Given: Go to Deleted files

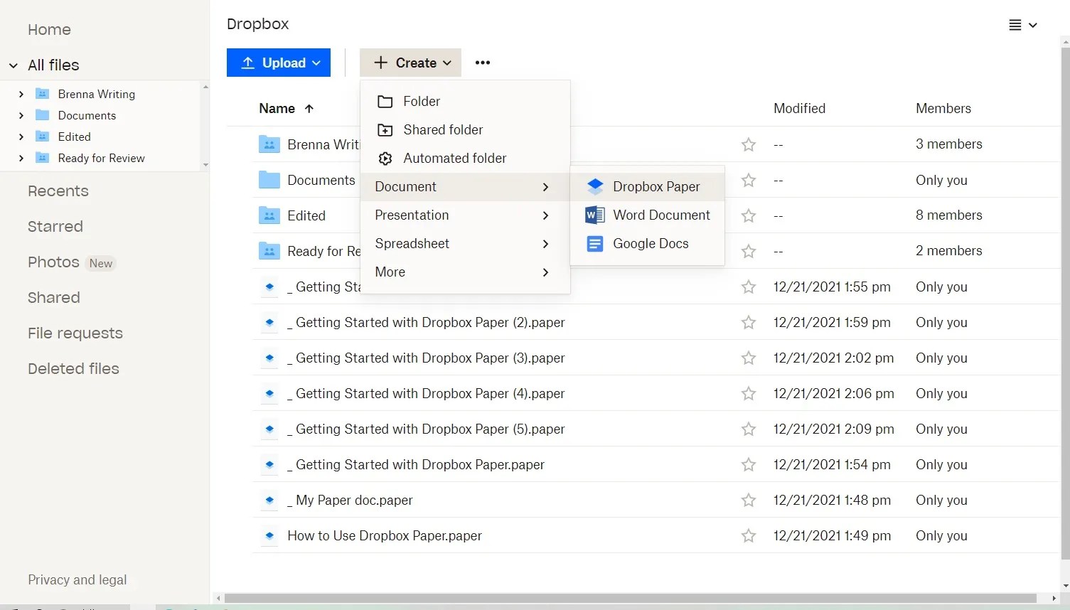Looking at the screenshot, I should pos(73,368).
